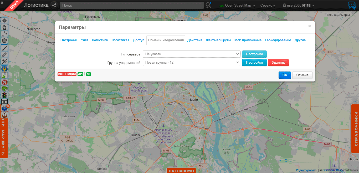The height and width of the screenshot is (173, 359).
Task: Select the target locator tool on the map toolbar
Action: [x=4, y=21]
